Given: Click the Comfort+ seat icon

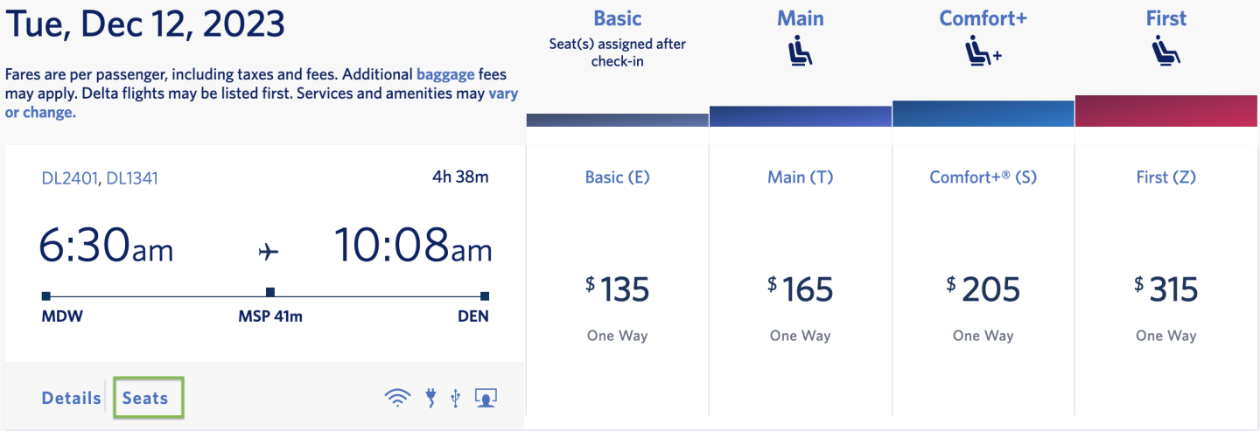Looking at the screenshot, I should click(x=982, y=54).
